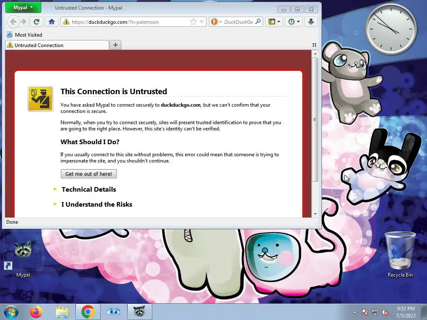Viewport: 427px width, 320px height.
Task: Run search with the magnifying glass icon
Action: [258, 22]
